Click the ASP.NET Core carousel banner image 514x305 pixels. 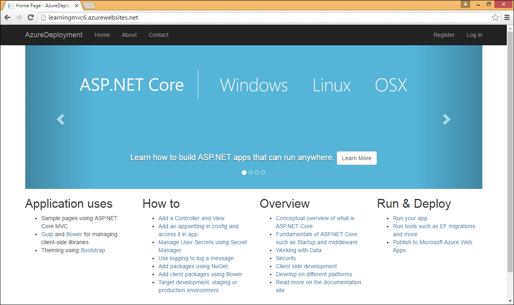coord(254,117)
